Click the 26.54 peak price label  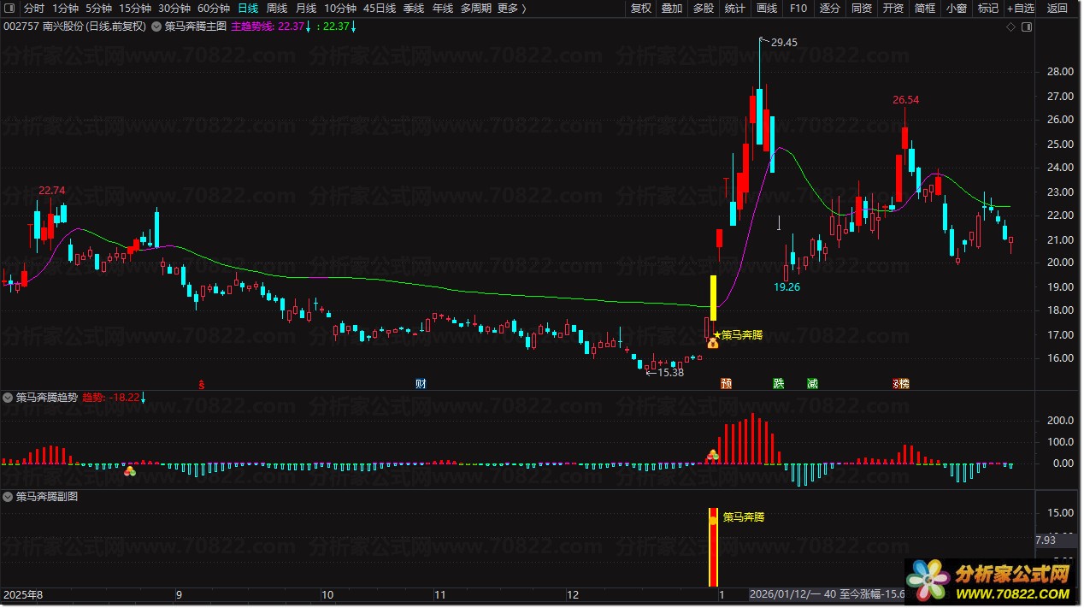point(906,100)
